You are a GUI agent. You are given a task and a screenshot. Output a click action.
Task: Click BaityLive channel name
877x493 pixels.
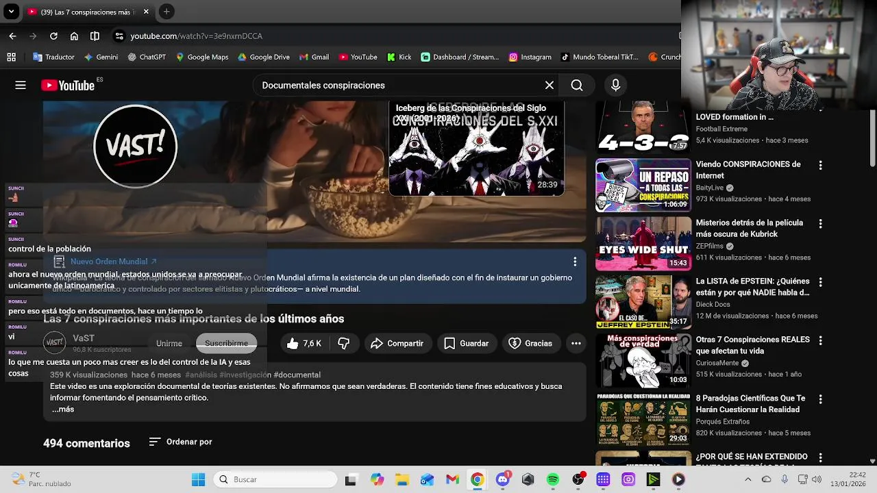coord(710,188)
